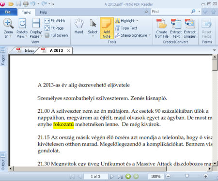Click the Zoom In magnifier icon
Viewport: 218px width, 181px height.
tap(8, 24)
